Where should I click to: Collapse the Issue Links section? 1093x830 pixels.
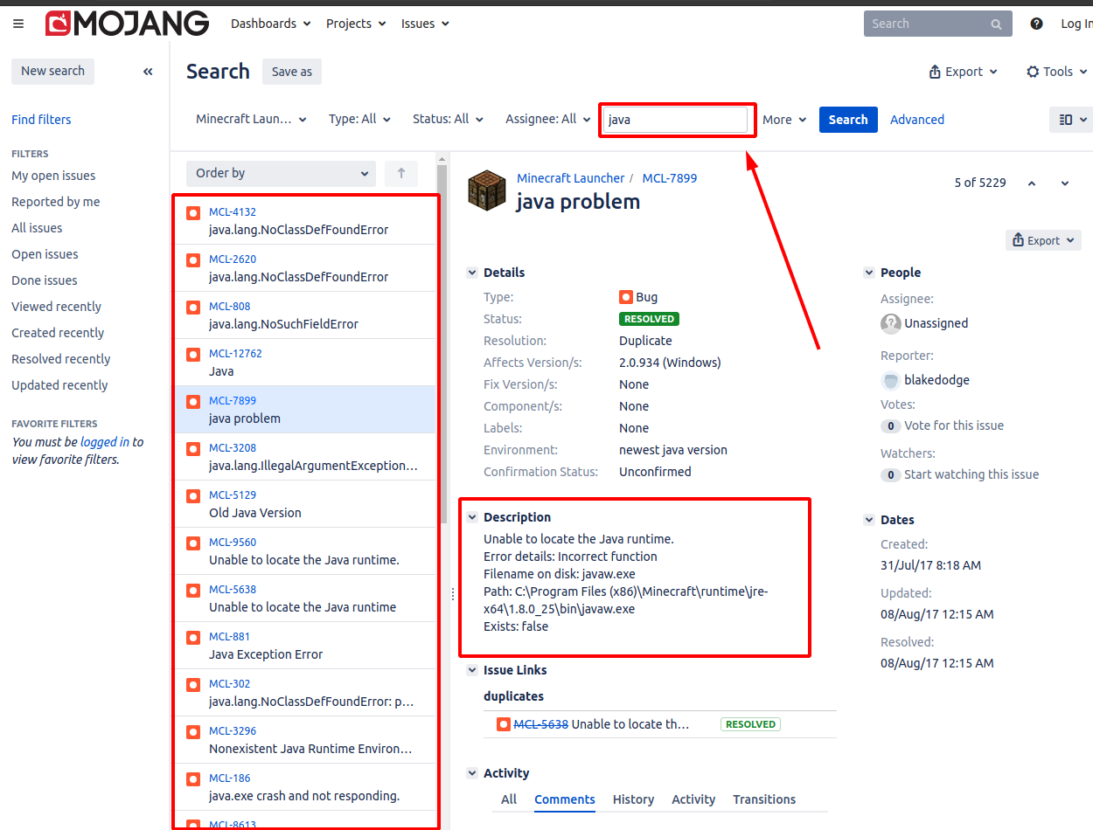point(473,670)
